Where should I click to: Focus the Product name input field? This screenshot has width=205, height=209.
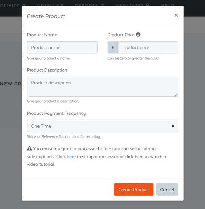(x=62, y=47)
